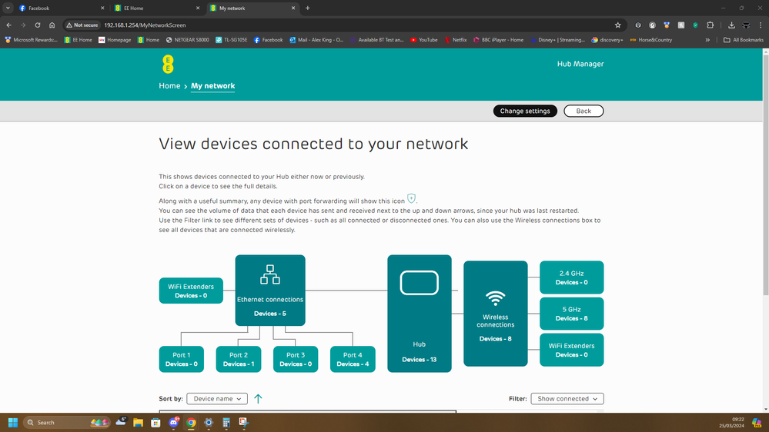This screenshot has width=769, height=432.
Task: Open the Windows Start menu
Action: coord(13,422)
